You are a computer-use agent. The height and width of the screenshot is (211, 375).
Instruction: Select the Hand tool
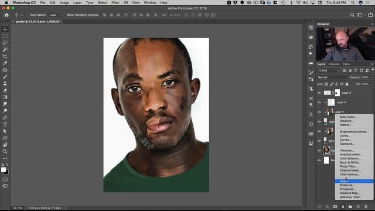click(5, 145)
